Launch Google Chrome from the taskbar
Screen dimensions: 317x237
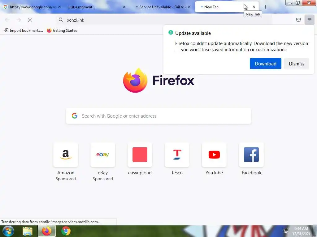pyautogui.click(x=66, y=231)
